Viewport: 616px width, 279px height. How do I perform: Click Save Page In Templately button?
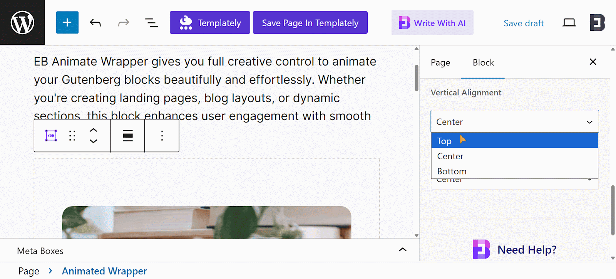pos(310,23)
